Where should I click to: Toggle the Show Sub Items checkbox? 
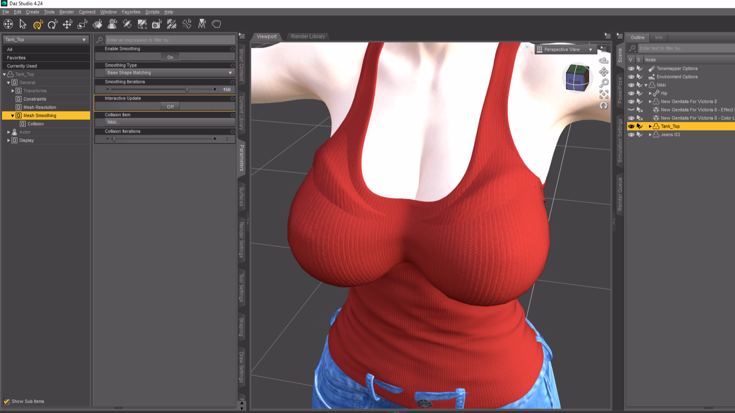7,401
